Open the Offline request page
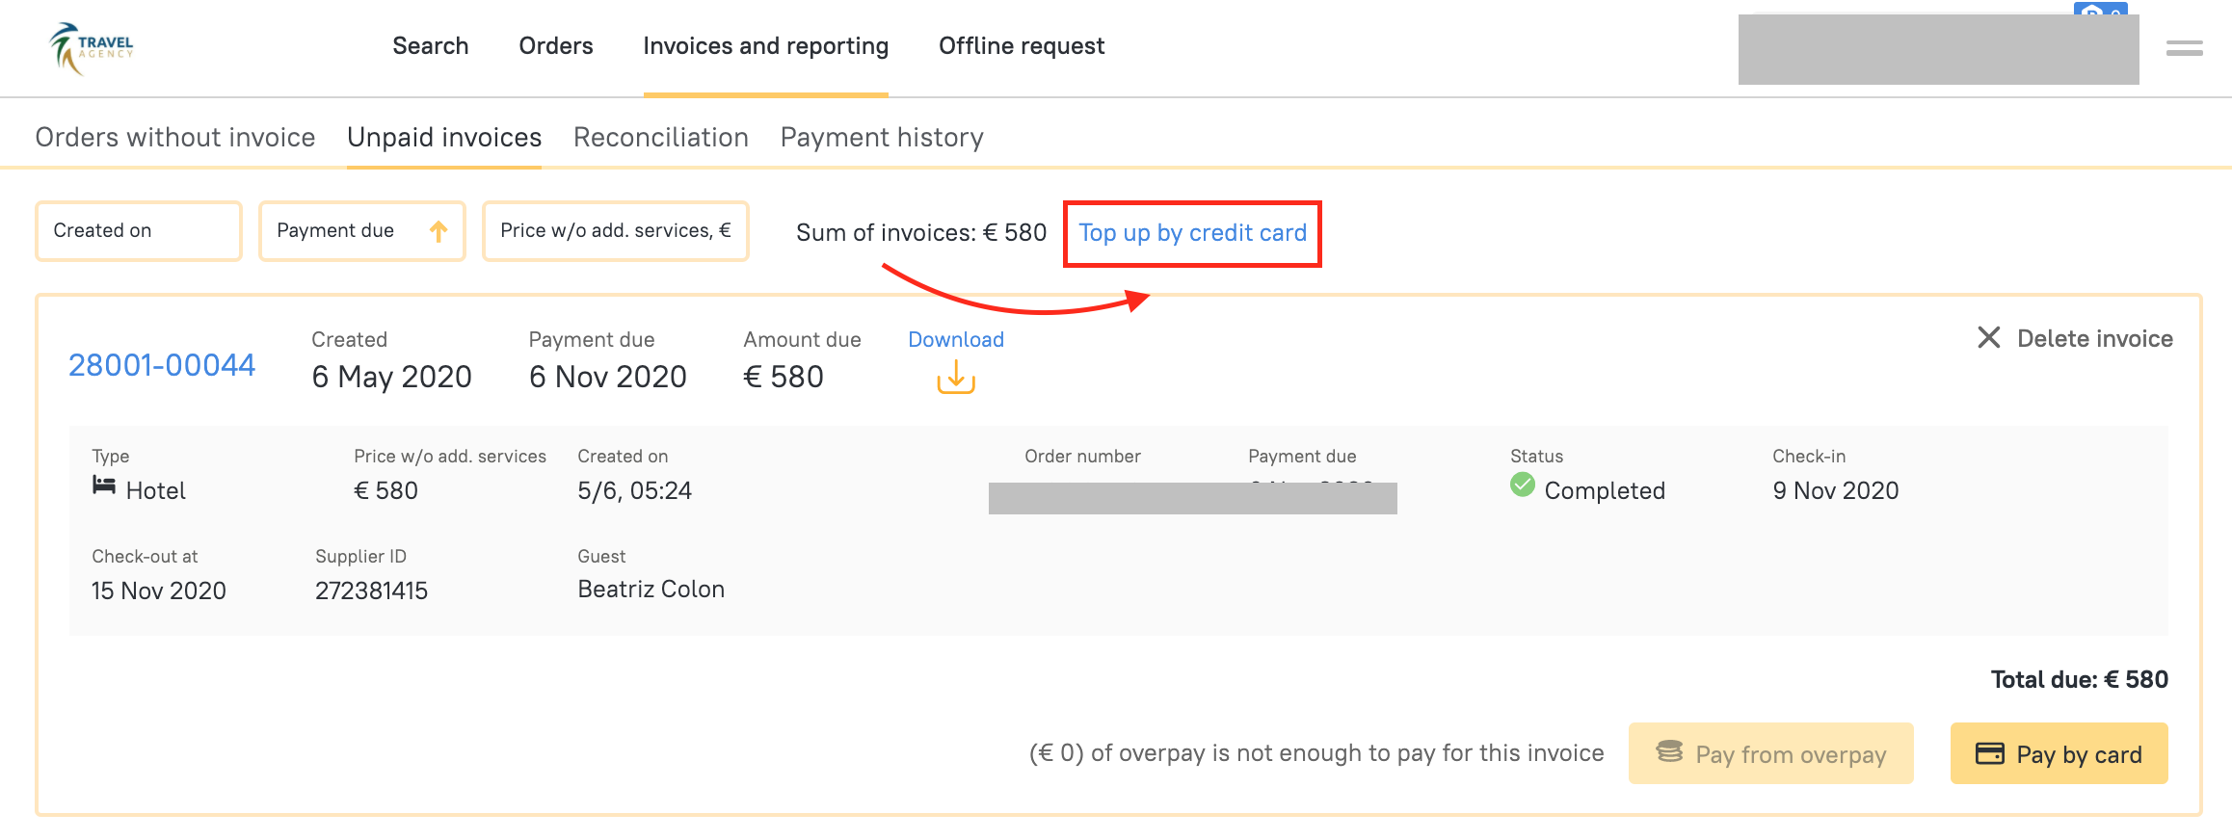This screenshot has height=840, width=2232. pos(1021,46)
